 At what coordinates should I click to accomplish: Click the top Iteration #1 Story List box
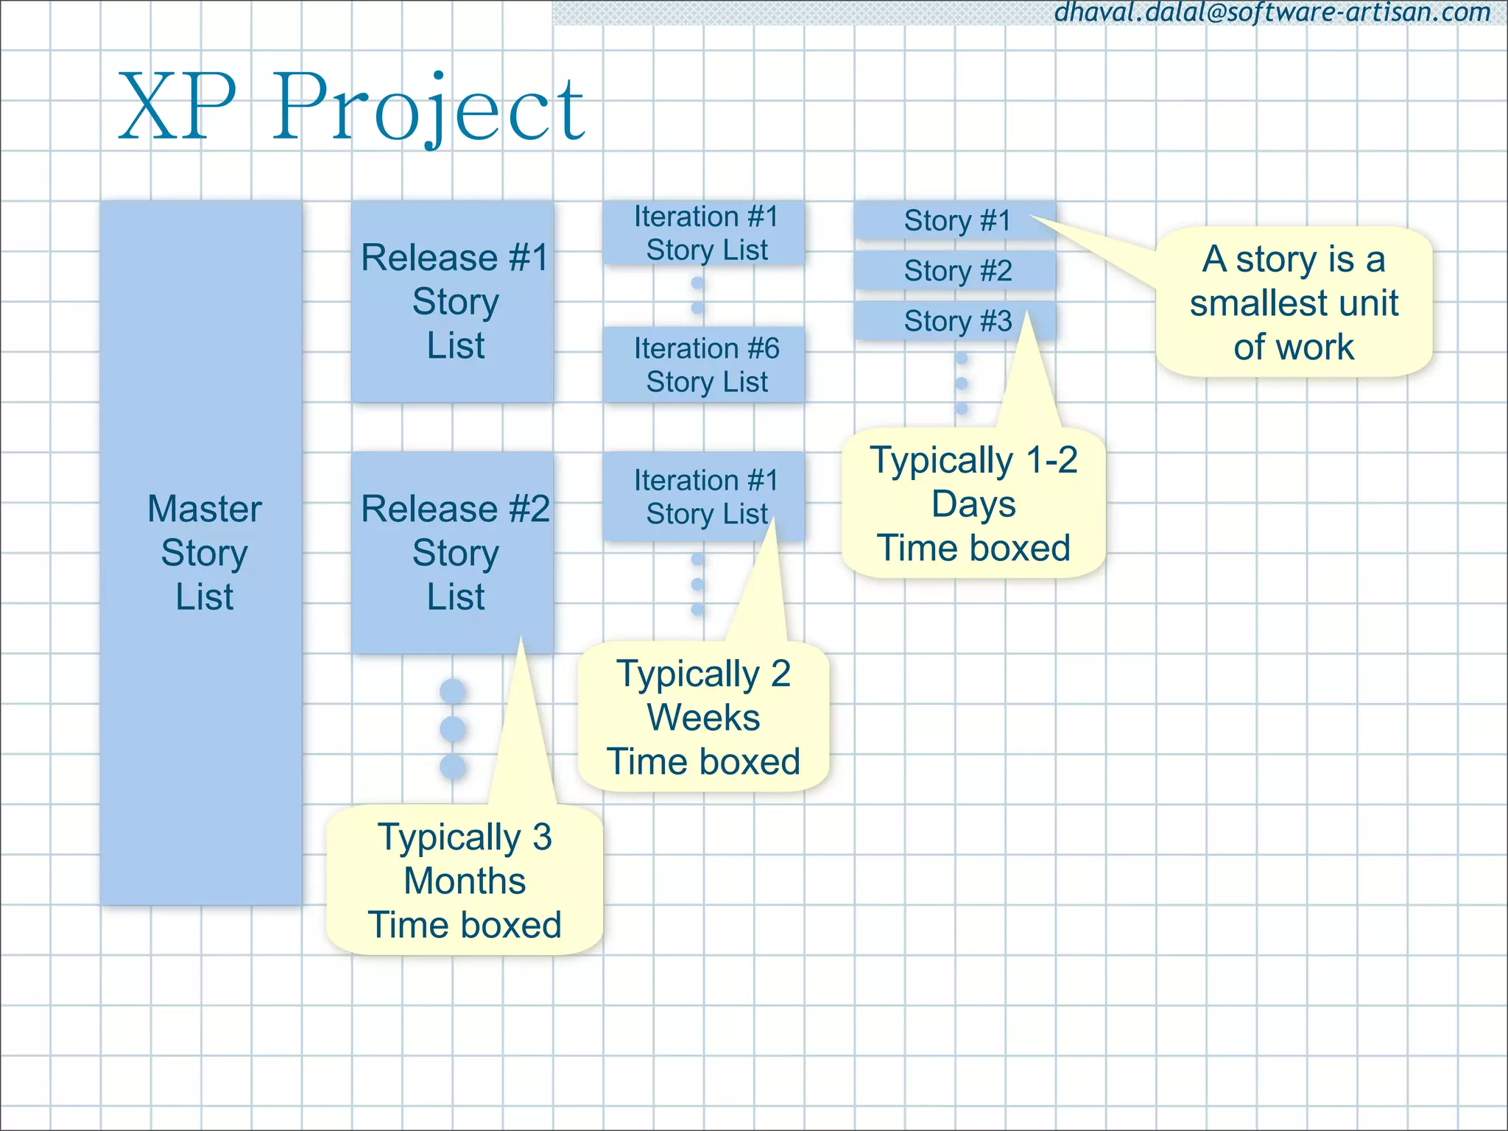(704, 233)
